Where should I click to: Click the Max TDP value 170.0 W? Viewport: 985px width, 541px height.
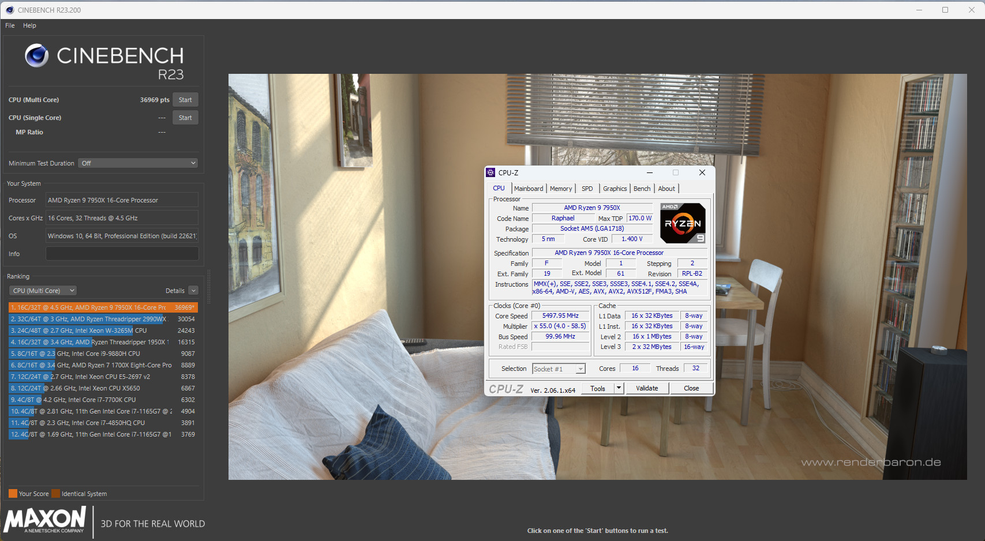pyautogui.click(x=640, y=218)
